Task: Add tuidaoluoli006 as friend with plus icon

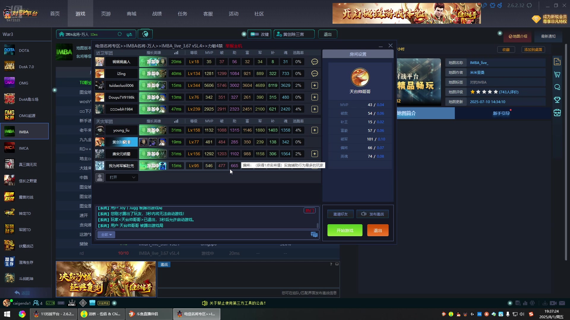Action: [315, 85]
